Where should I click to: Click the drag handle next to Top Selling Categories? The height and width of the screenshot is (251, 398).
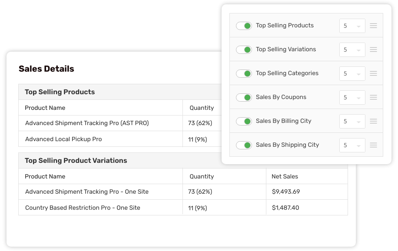click(x=373, y=73)
